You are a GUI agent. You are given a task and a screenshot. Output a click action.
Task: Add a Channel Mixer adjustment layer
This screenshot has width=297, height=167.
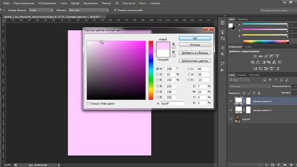pyautogui.click(x=274, y=62)
